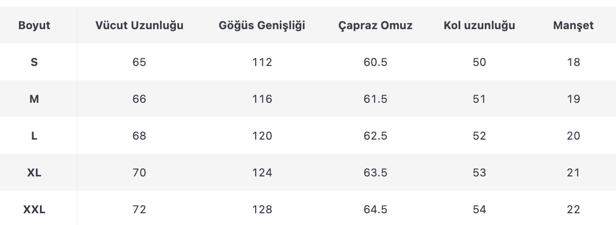Click the Kol uzunluğu header
Viewport: 616px width, 225px height.
[x=479, y=26]
